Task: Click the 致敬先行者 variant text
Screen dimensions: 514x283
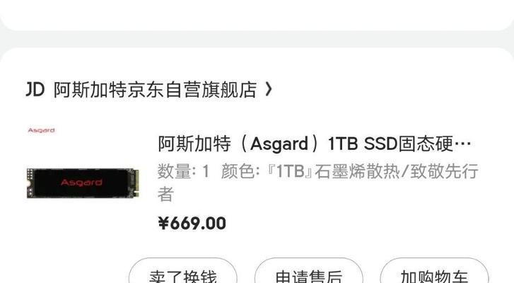Action: click(444, 171)
